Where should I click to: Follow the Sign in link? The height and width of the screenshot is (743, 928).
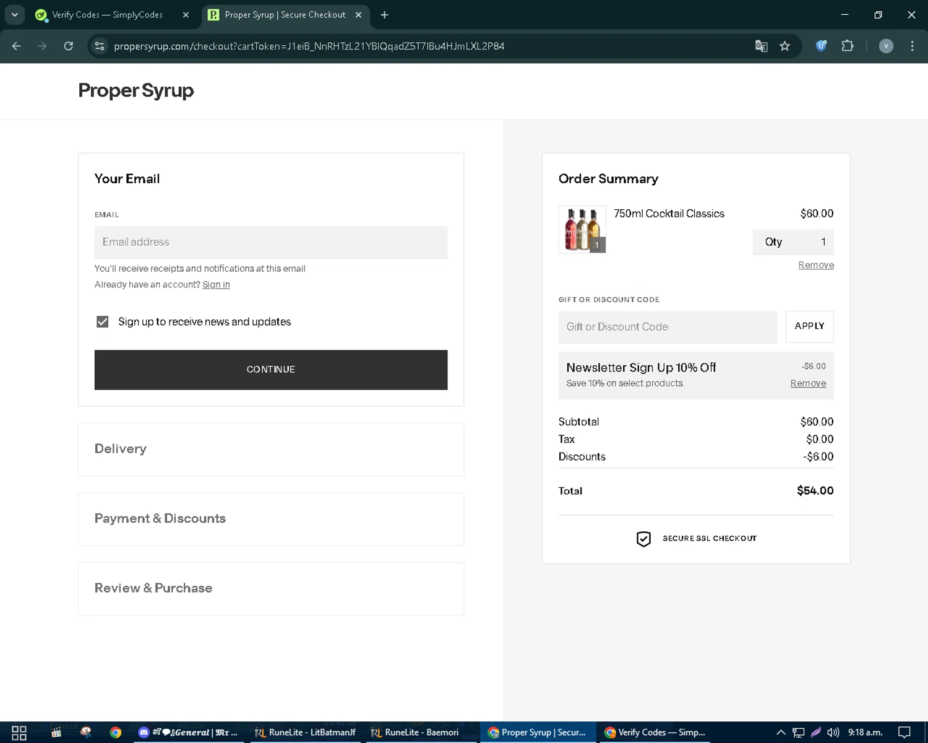click(x=216, y=284)
